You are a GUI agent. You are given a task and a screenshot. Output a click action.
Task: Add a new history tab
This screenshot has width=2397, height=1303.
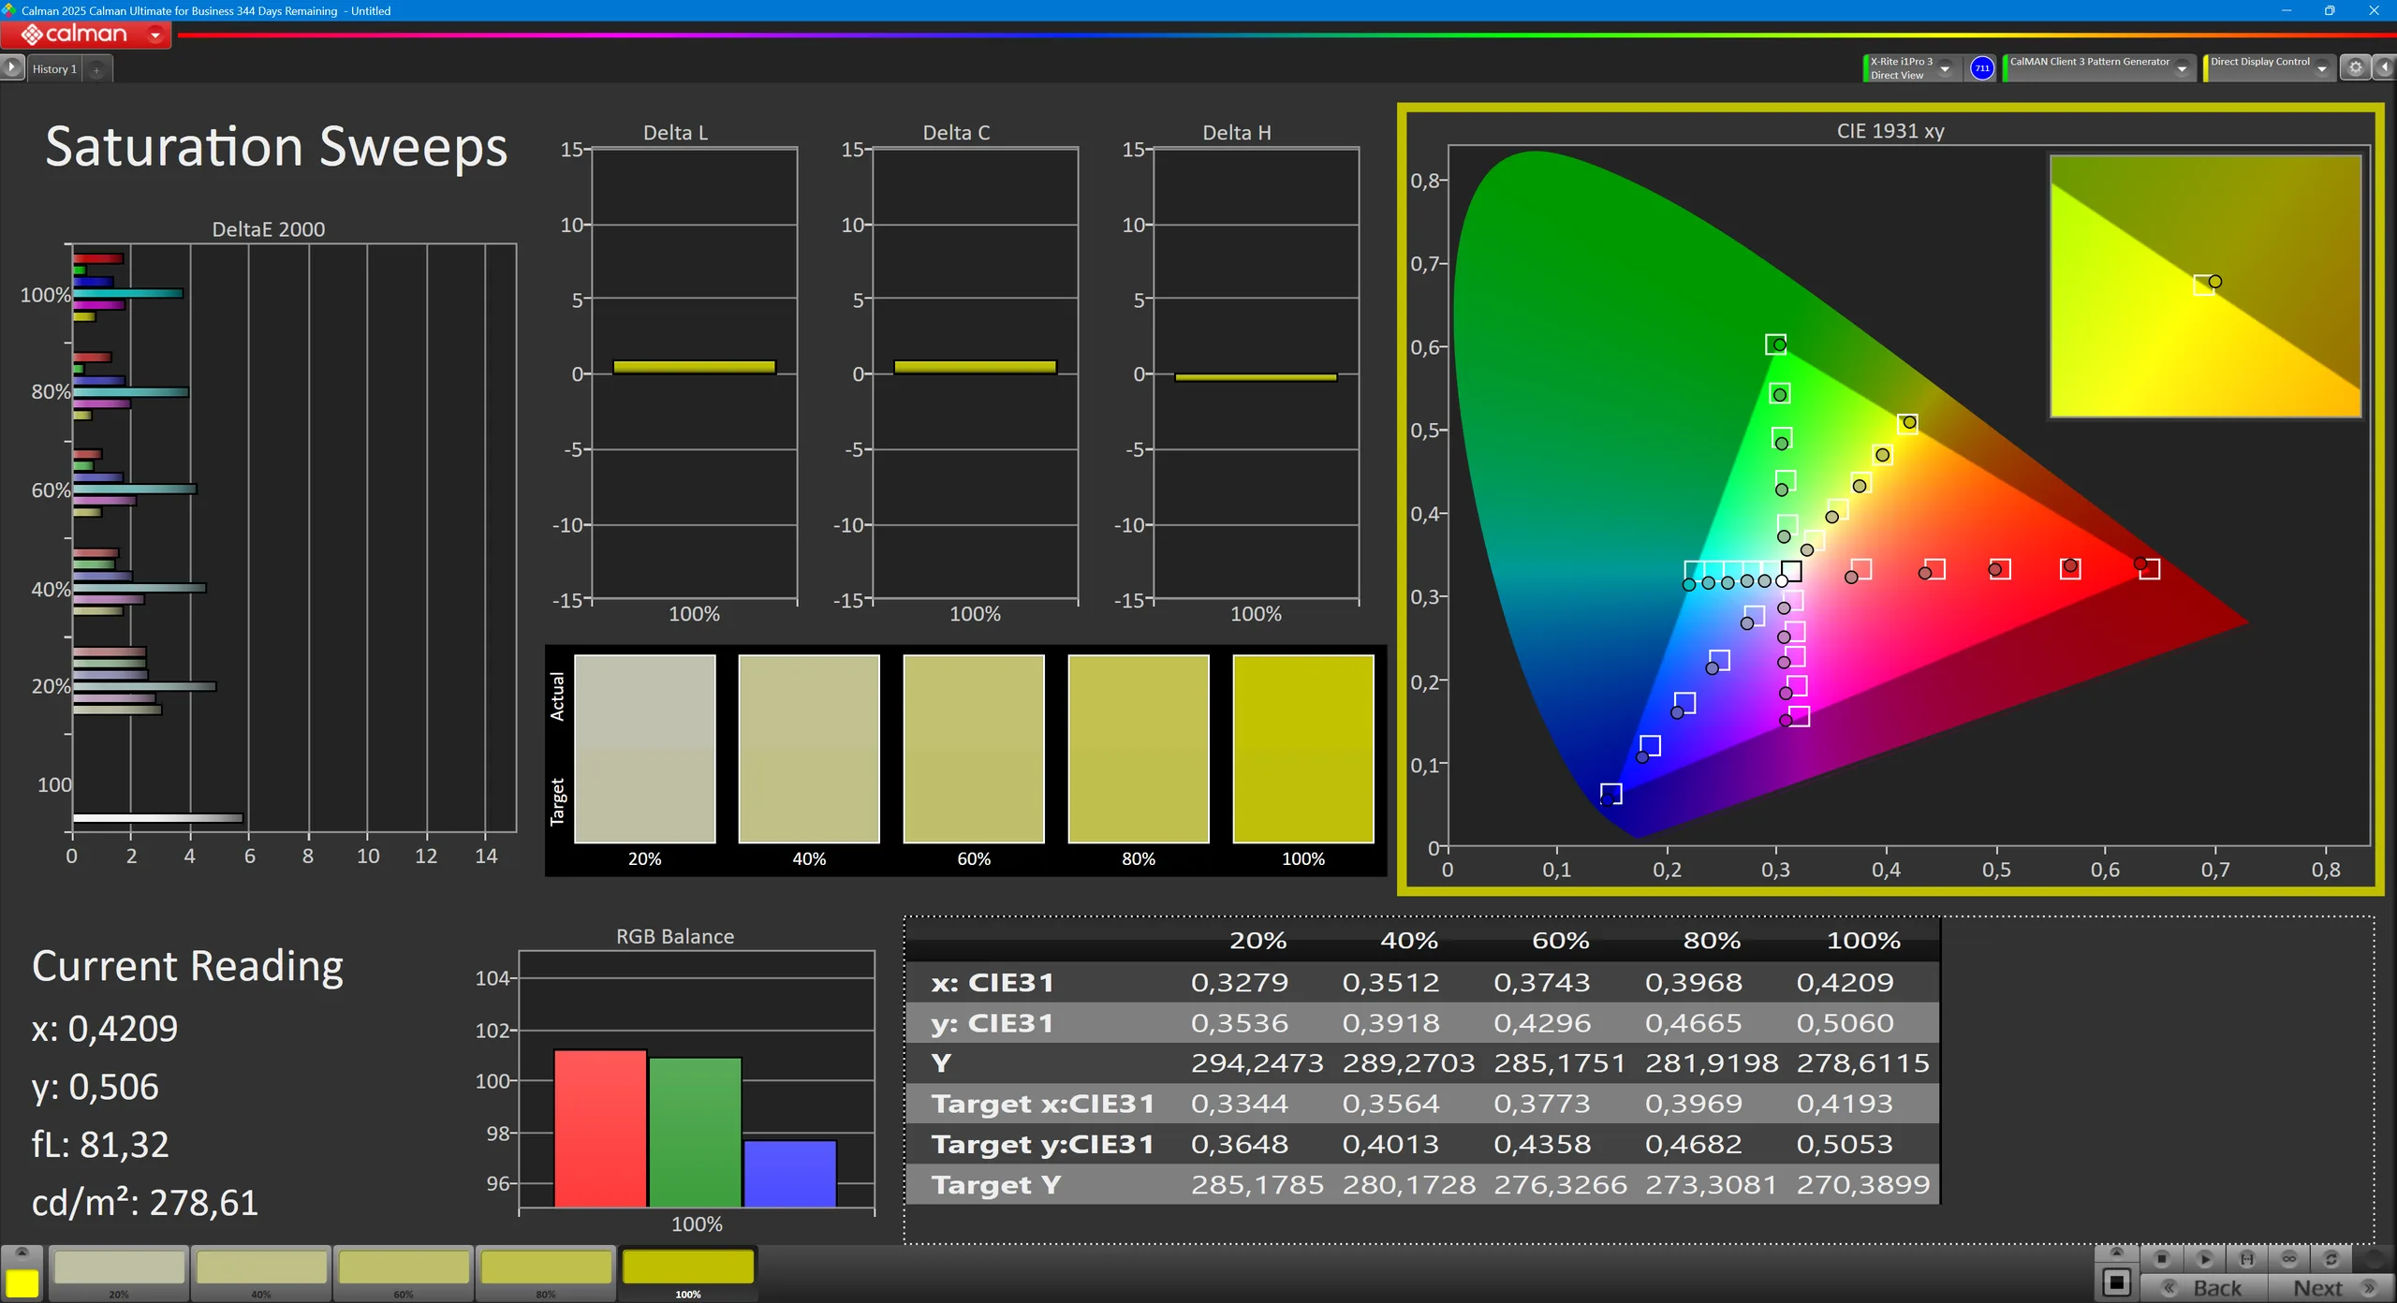[x=96, y=69]
